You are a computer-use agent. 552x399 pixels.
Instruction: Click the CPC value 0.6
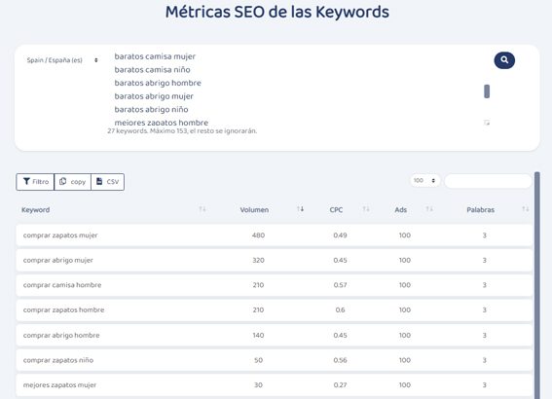[340, 310]
